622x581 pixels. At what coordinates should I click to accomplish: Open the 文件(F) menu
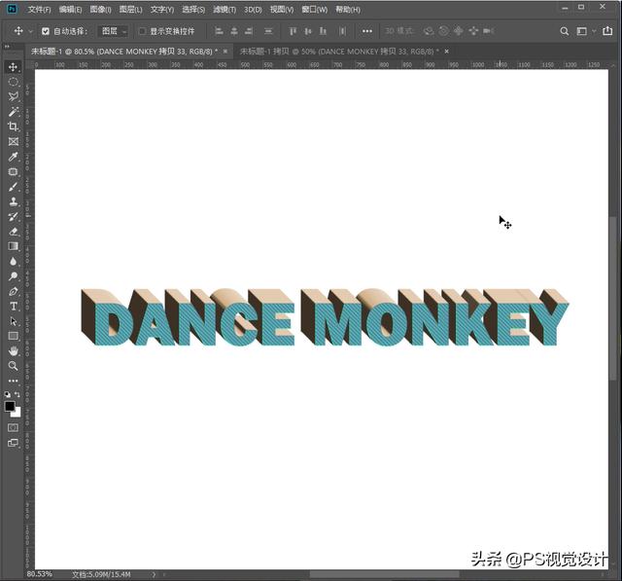tap(39, 9)
